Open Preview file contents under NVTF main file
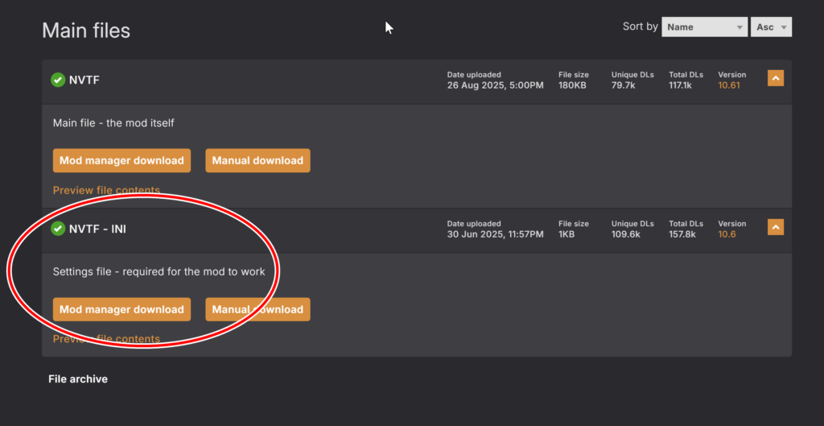Screen dimensions: 824x426 [x=106, y=191]
